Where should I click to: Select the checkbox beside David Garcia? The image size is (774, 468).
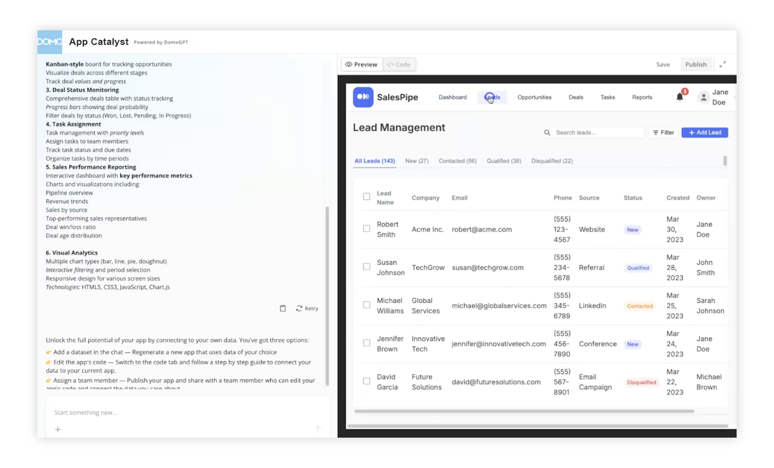point(366,382)
